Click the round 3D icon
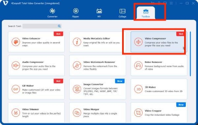Viewport: 198px width, 125px height. [x=138, y=89]
